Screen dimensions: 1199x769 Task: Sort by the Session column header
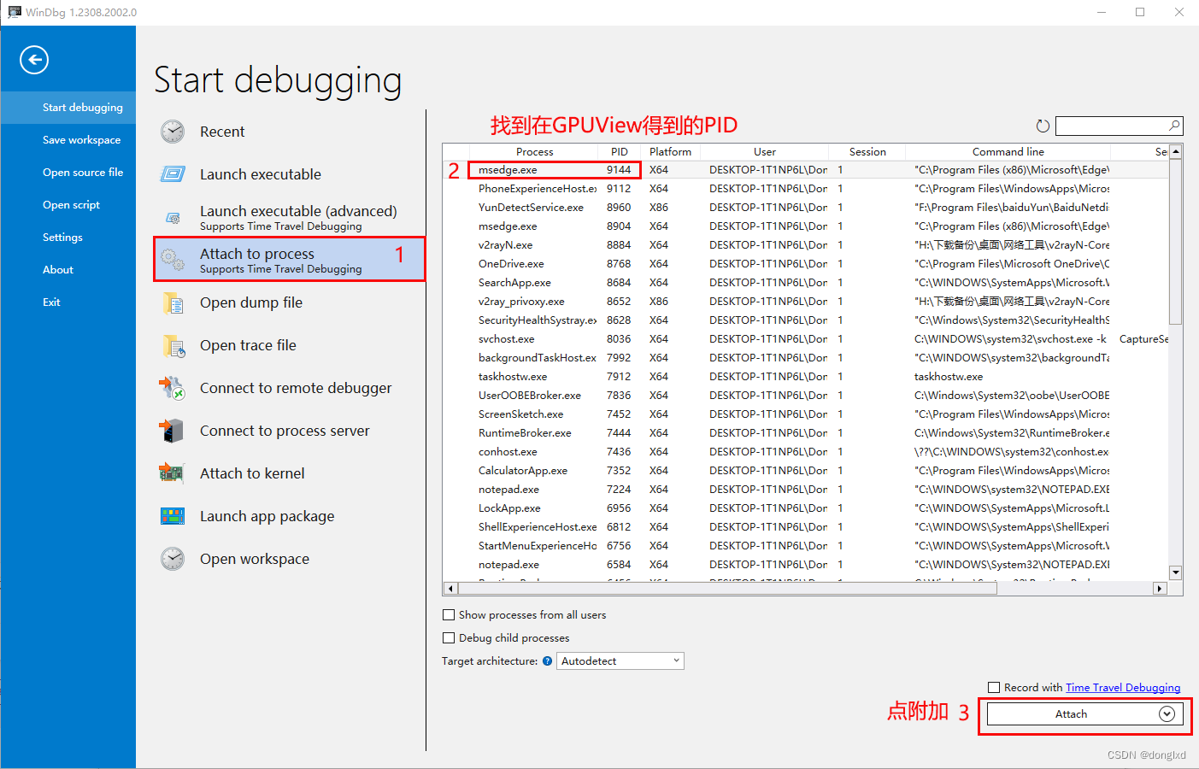[867, 152]
